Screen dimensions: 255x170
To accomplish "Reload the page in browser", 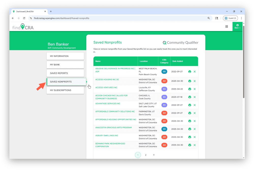I will pos(24,18).
